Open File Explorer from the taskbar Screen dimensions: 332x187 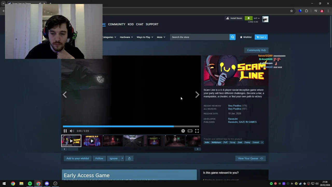point(21,184)
